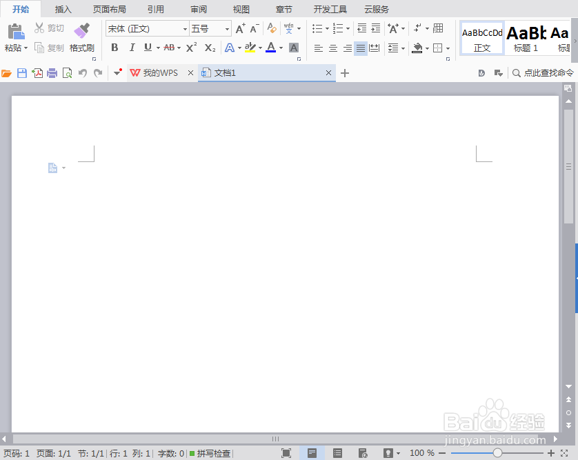
Task: Apply subscript X₂ formatting
Action: click(x=210, y=48)
